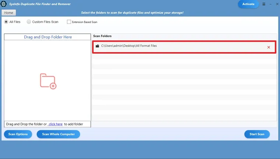
Task: Click the folder icon beside C:\Users\admin path
Action: pyautogui.click(x=97, y=46)
